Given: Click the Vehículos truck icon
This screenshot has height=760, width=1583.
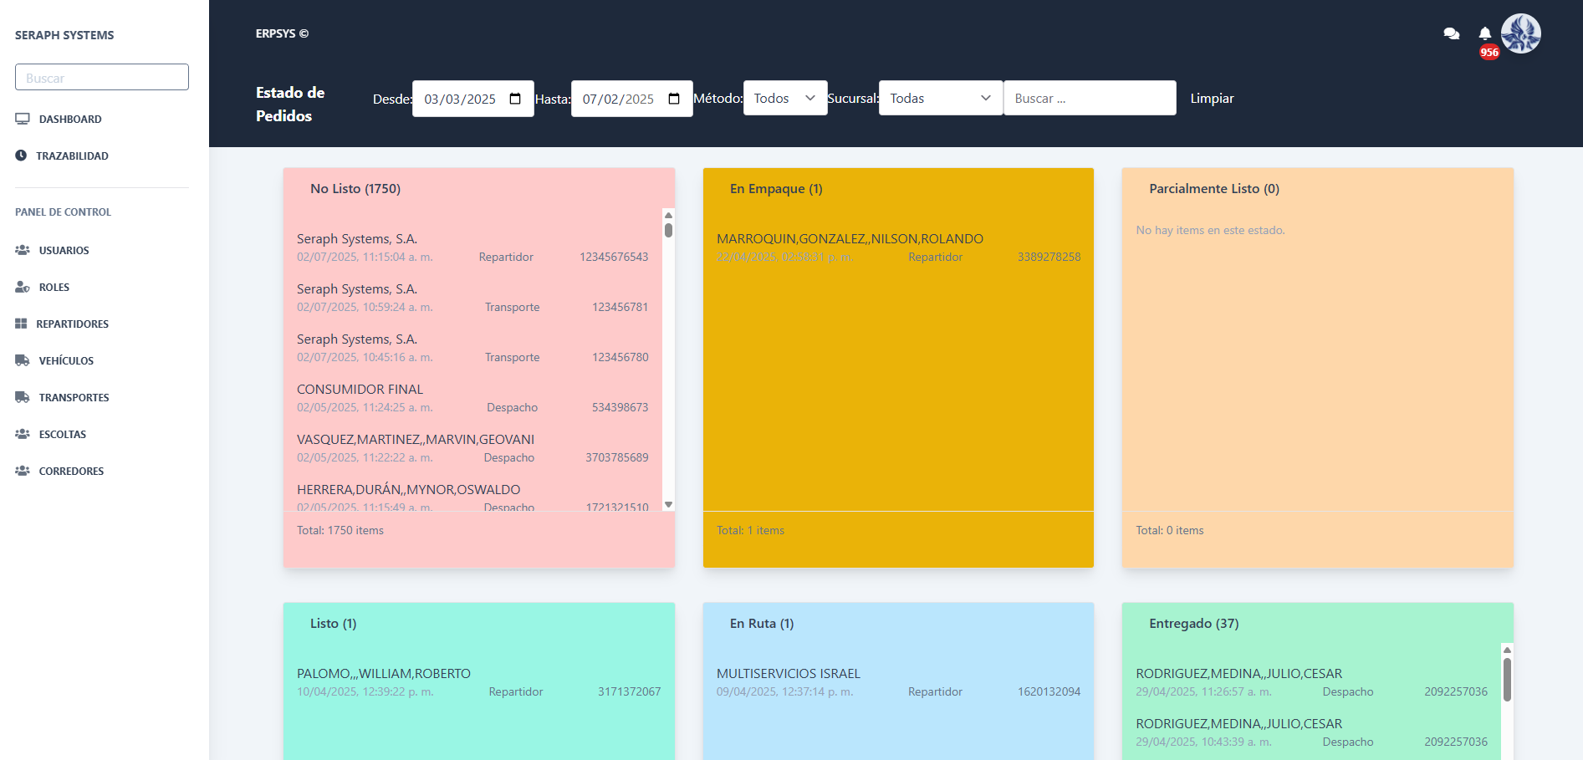Looking at the screenshot, I should 23,360.
